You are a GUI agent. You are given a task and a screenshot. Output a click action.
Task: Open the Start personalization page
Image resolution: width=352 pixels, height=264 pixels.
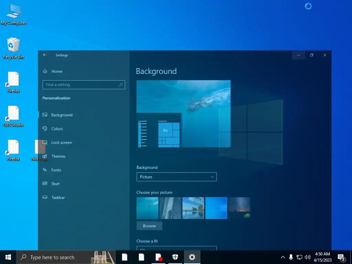[55, 184]
